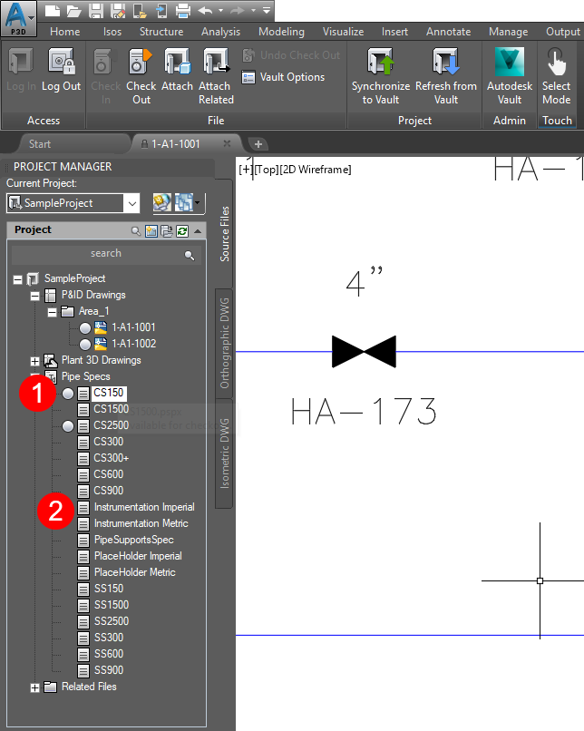This screenshot has height=731, width=584.
Task: Click the refresh icon in Project header
Action: [x=181, y=231]
